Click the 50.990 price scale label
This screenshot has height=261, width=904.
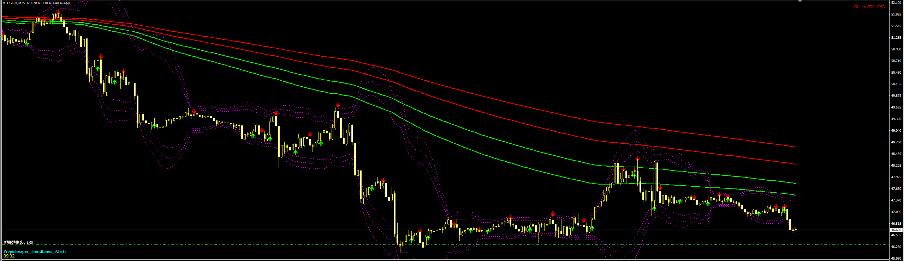[897, 49]
